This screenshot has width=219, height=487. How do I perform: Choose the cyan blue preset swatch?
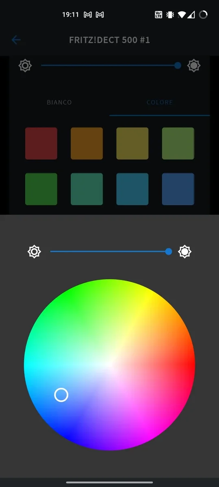pos(132,189)
